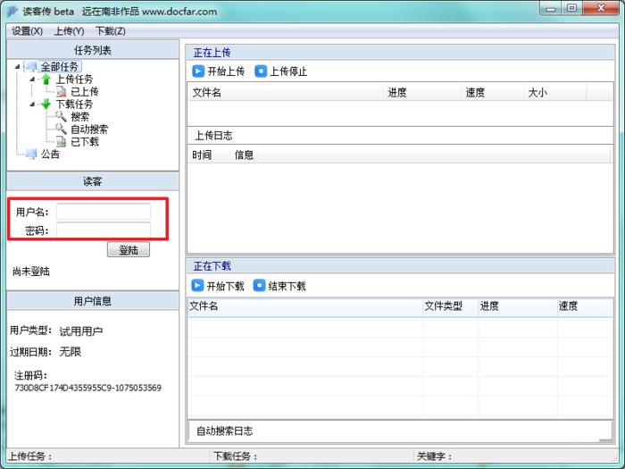The image size is (625, 469).
Task: Select 已上传 in the task tree
Action: (85, 92)
